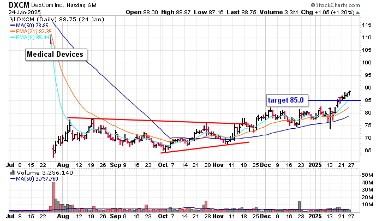Click the Volume 3,256,140 legend text
Screen dimensions: 382x221
[x=45, y=173]
